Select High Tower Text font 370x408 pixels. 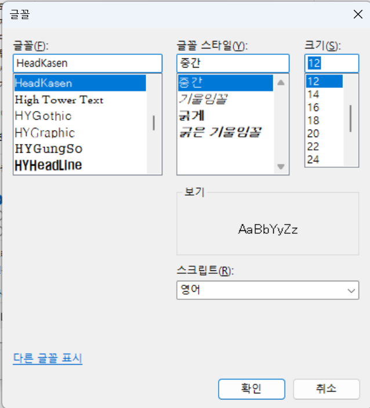pos(59,100)
